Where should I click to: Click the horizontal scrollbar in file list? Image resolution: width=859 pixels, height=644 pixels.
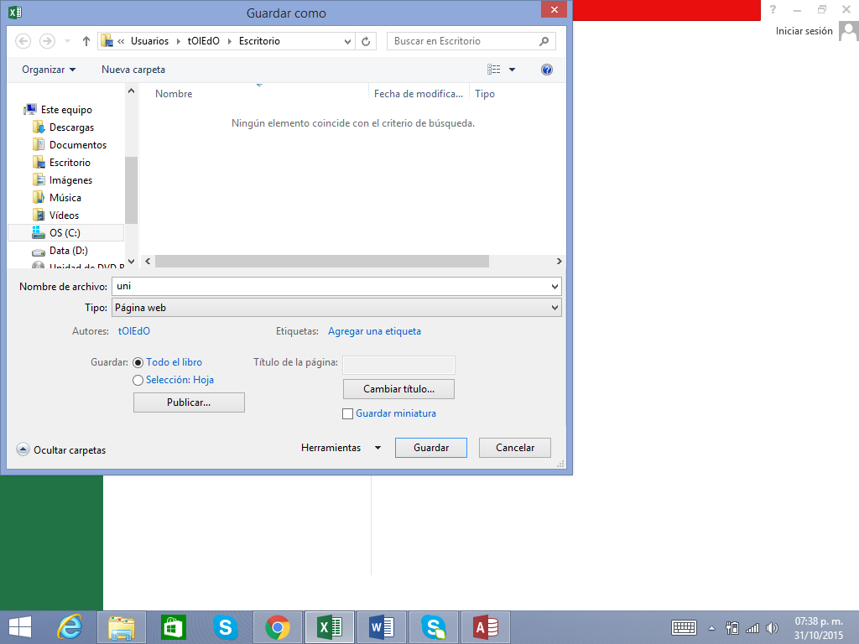[322, 262]
